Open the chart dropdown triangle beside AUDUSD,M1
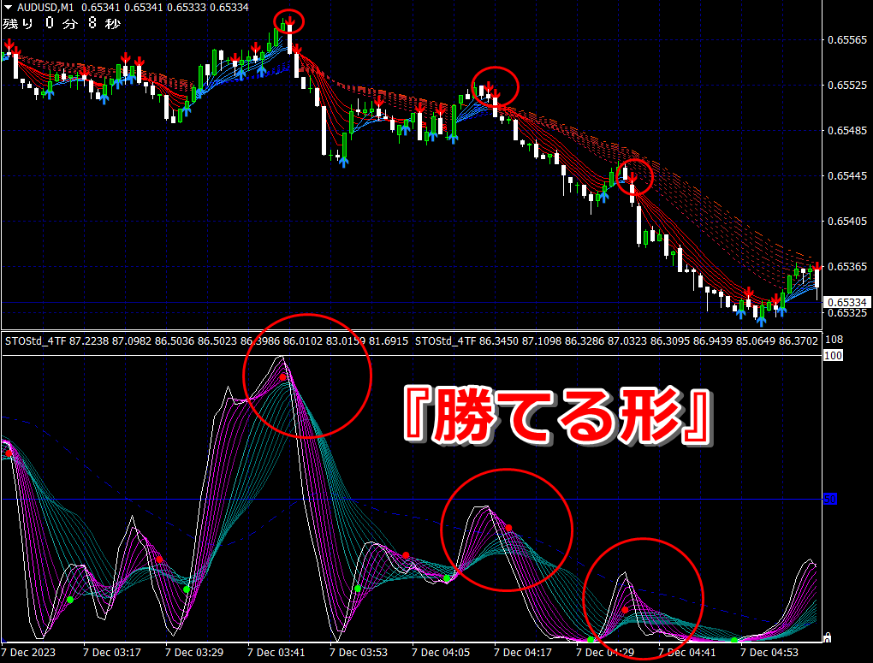873x663 pixels. pos(9,7)
